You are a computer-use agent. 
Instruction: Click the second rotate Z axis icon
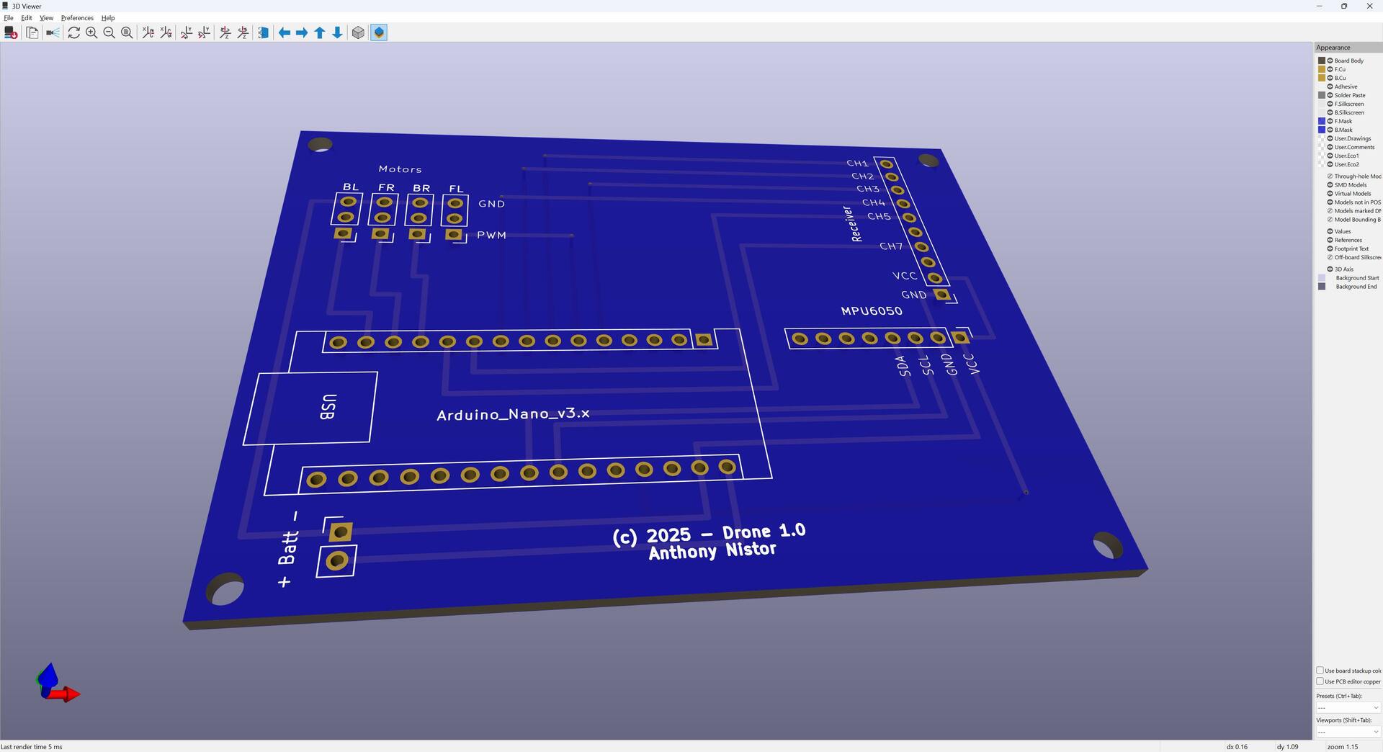(x=243, y=32)
